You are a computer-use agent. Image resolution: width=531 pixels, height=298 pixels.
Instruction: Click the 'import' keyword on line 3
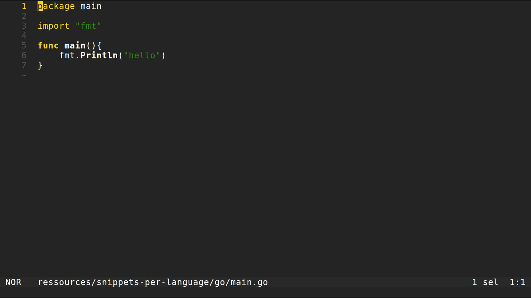pyautogui.click(x=53, y=26)
